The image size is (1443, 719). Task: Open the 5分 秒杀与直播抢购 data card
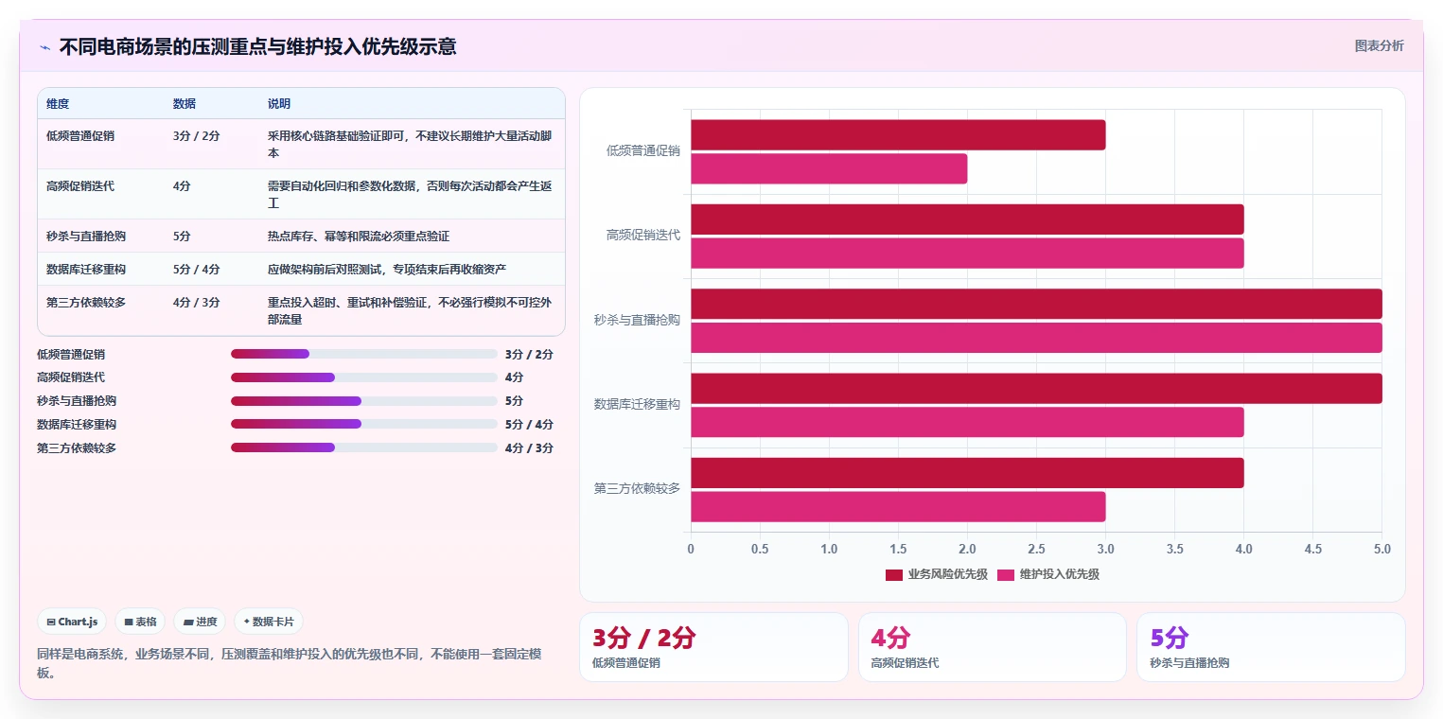[x=1271, y=647]
